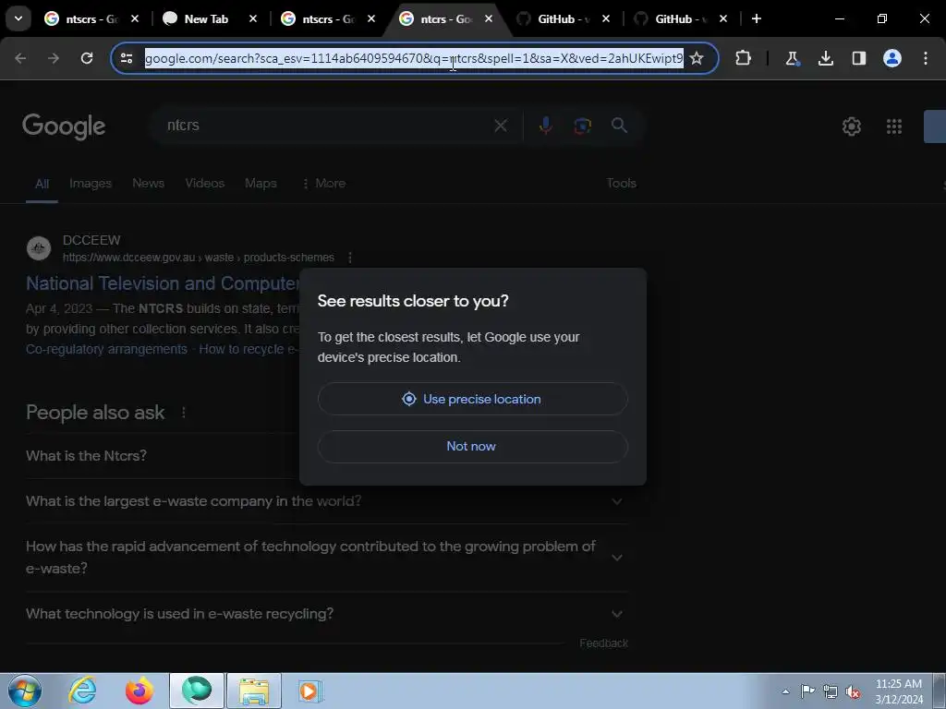The height and width of the screenshot is (709, 946).
Task: Open Chrome three-dot menu
Action: [926, 58]
